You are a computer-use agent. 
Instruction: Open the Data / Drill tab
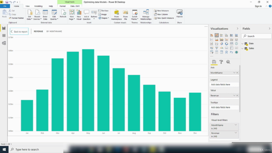pyautogui.click(x=75, y=6)
